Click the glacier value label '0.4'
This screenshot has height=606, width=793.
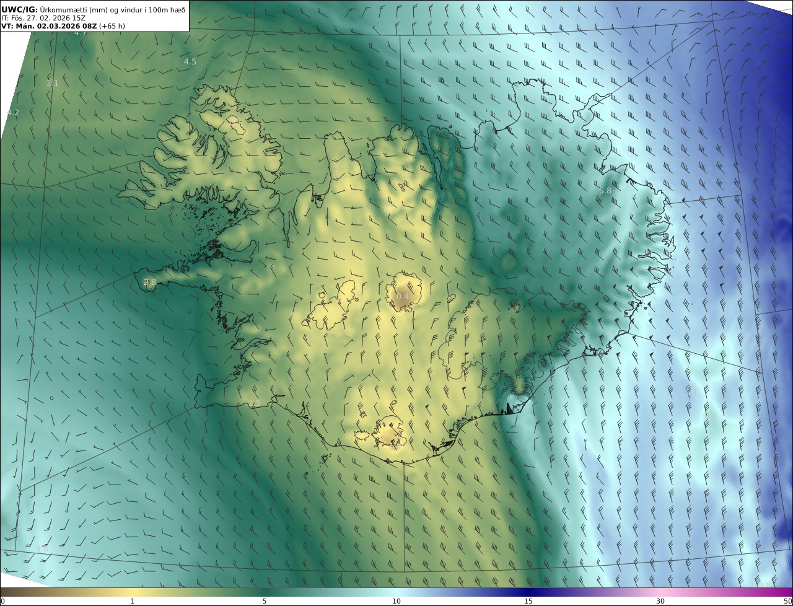click(403, 296)
